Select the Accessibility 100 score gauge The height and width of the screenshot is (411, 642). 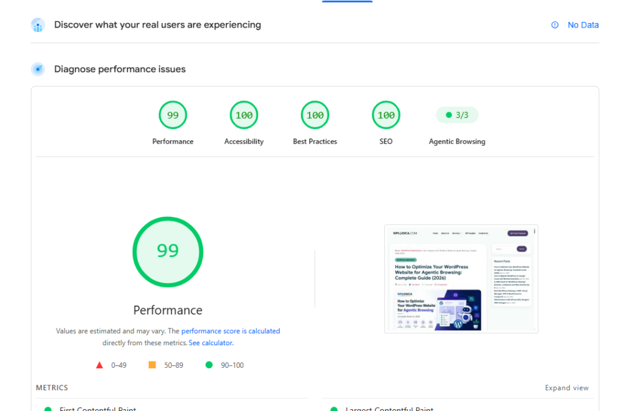tap(244, 115)
